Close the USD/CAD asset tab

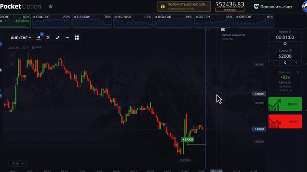tap(156, 17)
